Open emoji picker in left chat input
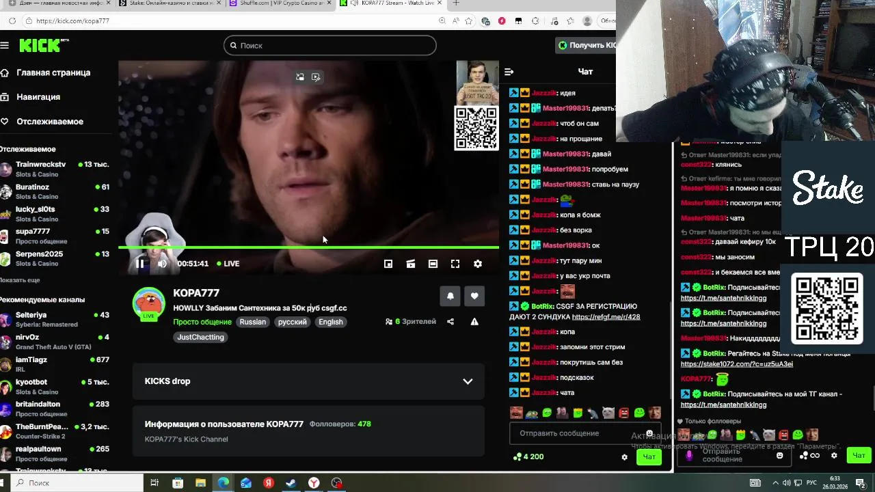Image resolution: width=875 pixels, height=492 pixels. pyautogui.click(x=649, y=433)
